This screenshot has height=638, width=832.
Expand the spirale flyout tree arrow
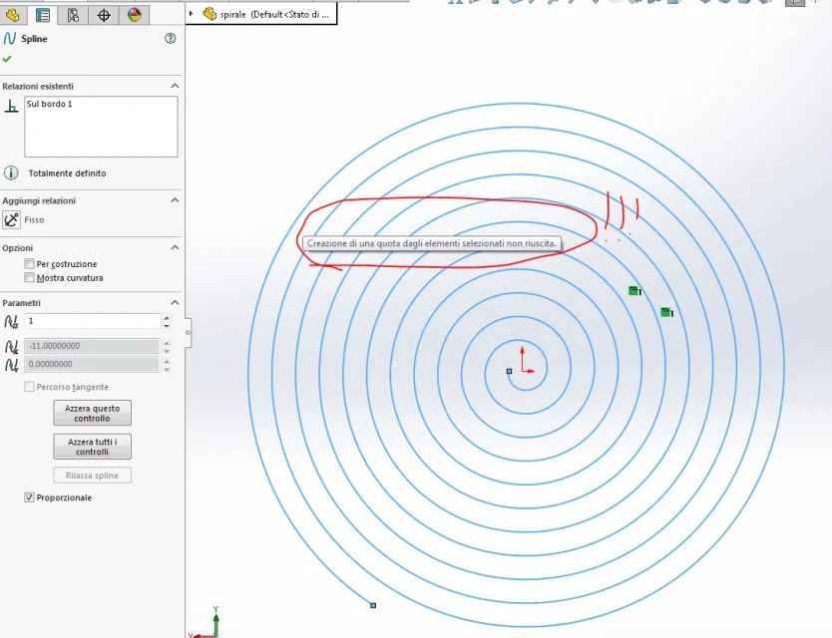[x=191, y=14]
